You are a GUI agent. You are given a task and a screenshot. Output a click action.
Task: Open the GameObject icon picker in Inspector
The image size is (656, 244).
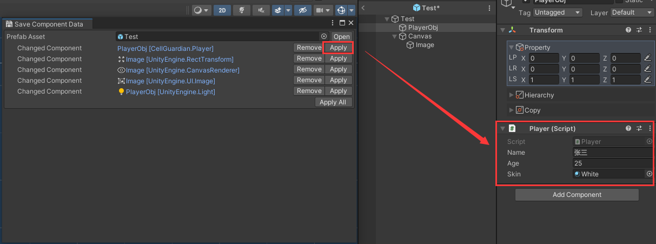pyautogui.click(x=507, y=4)
